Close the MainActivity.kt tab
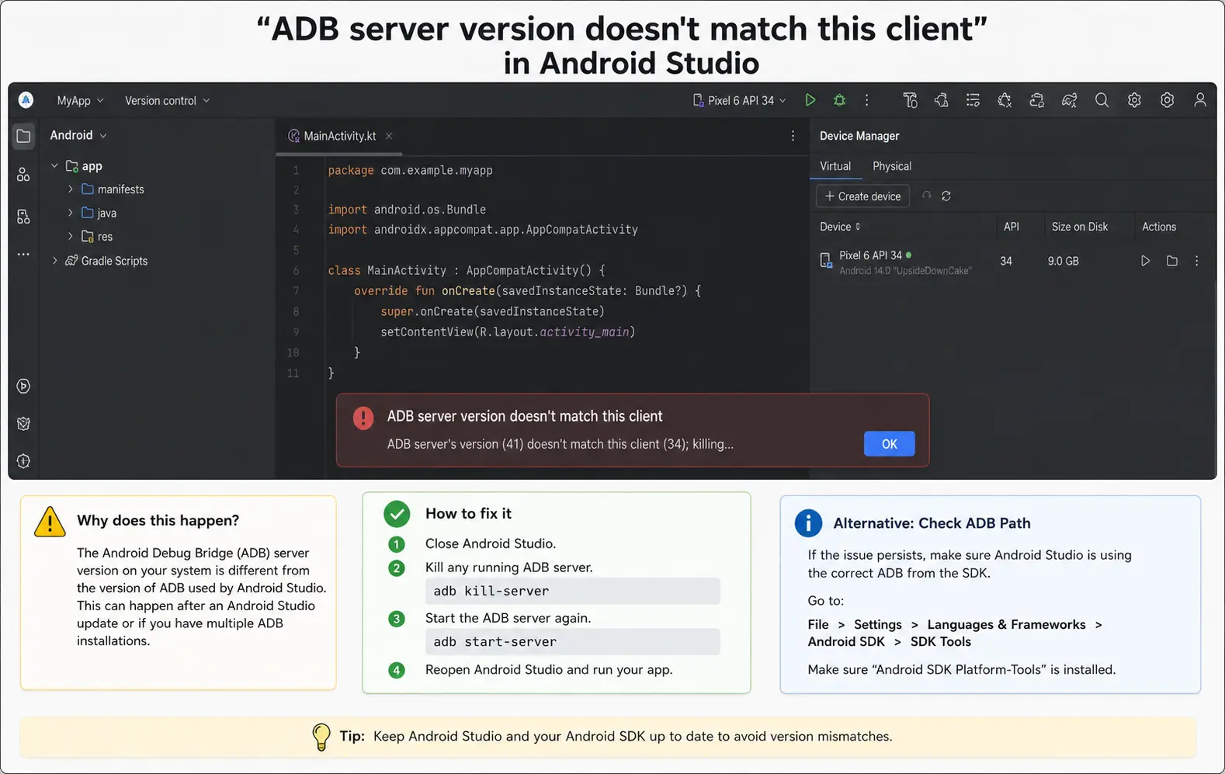 click(x=389, y=136)
